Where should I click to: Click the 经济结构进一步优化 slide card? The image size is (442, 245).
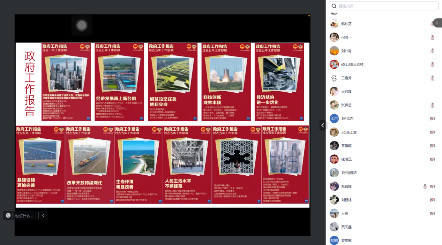279,82
